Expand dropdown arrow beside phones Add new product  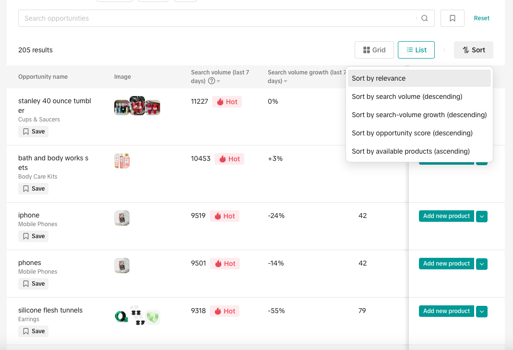click(x=482, y=264)
